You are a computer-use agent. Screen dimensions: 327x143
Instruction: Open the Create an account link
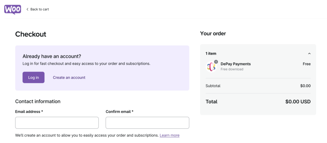pyautogui.click(x=69, y=77)
